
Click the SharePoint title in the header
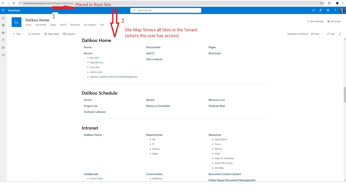pyautogui.click(x=14, y=10)
